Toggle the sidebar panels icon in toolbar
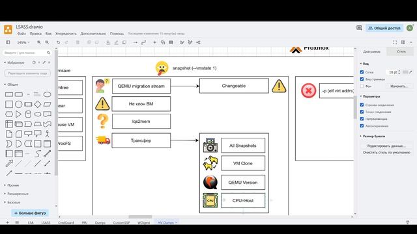This screenshot has height=234, width=417. pyautogui.click(x=8, y=42)
